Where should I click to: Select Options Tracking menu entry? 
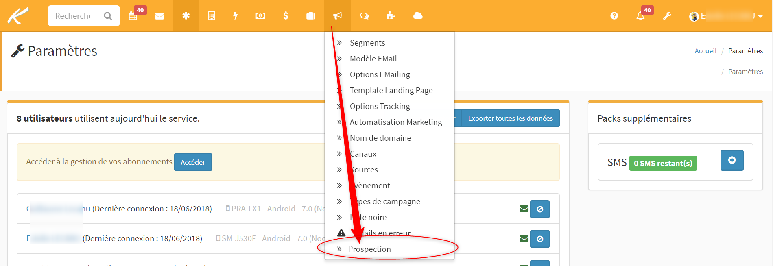pos(380,106)
